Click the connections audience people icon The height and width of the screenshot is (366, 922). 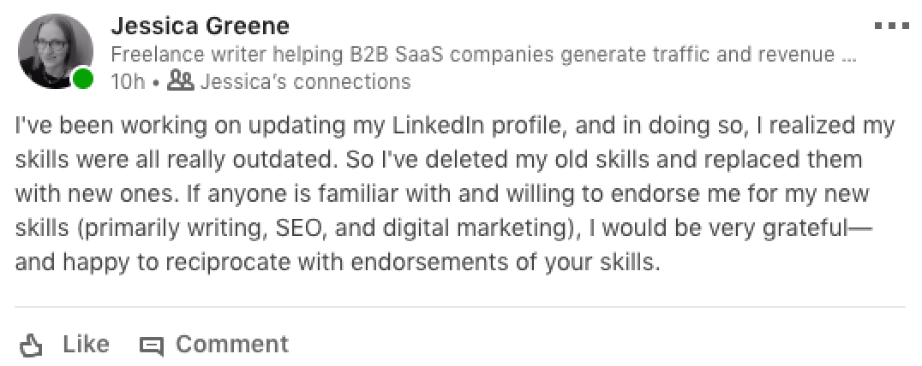181,81
